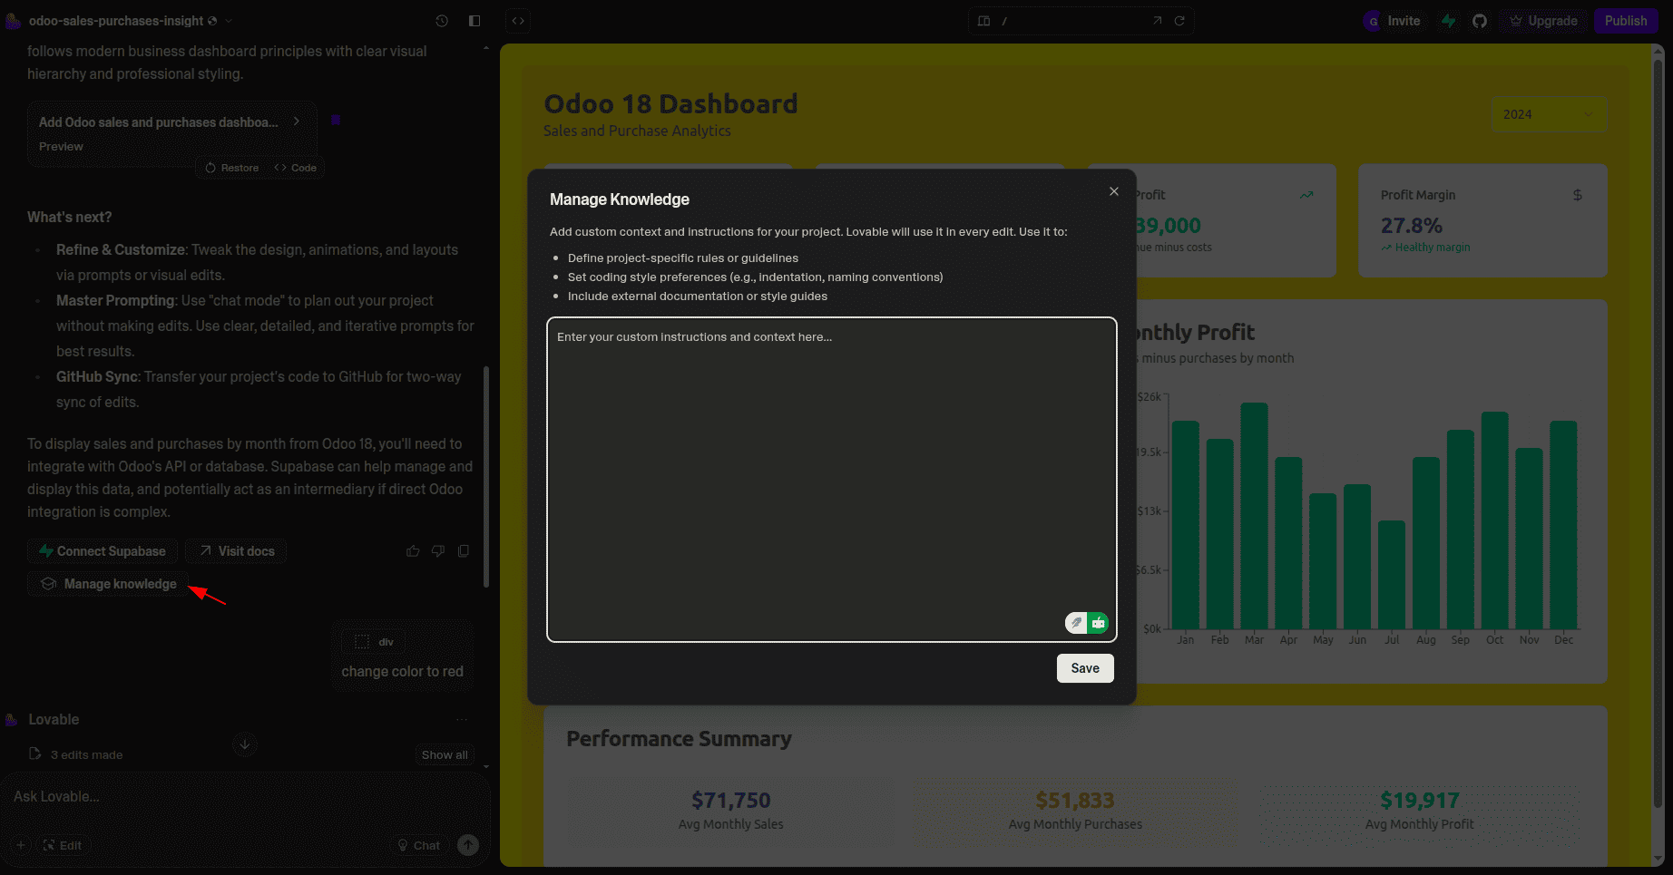1673x875 pixels.
Task: Click the chat panel scrollbar
Action: pos(486,476)
